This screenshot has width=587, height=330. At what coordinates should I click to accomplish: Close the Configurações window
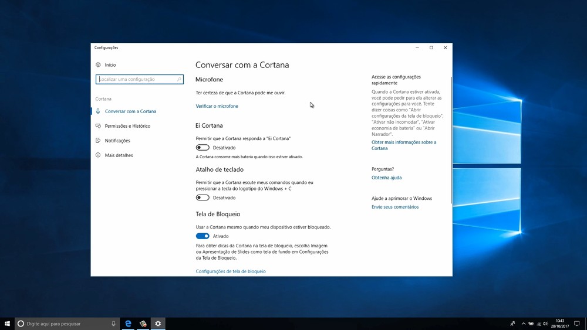click(445, 48)
